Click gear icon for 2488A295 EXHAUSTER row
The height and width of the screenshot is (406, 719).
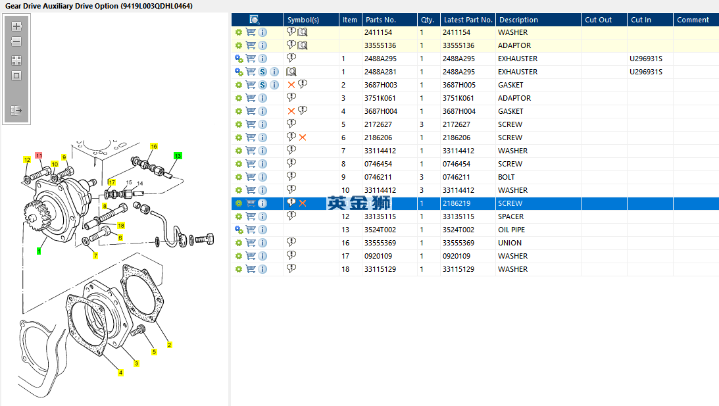(x=238, y=59)
